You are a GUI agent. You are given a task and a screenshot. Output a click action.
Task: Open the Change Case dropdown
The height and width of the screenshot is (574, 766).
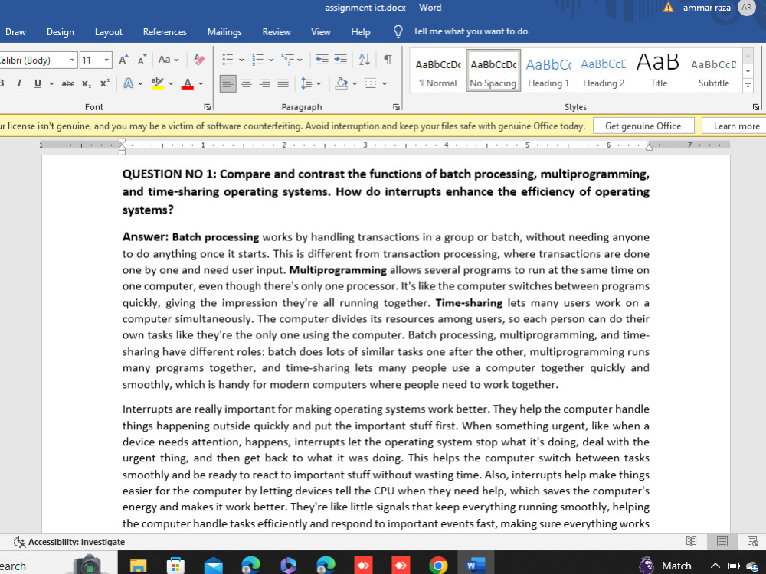coord(169,60)
